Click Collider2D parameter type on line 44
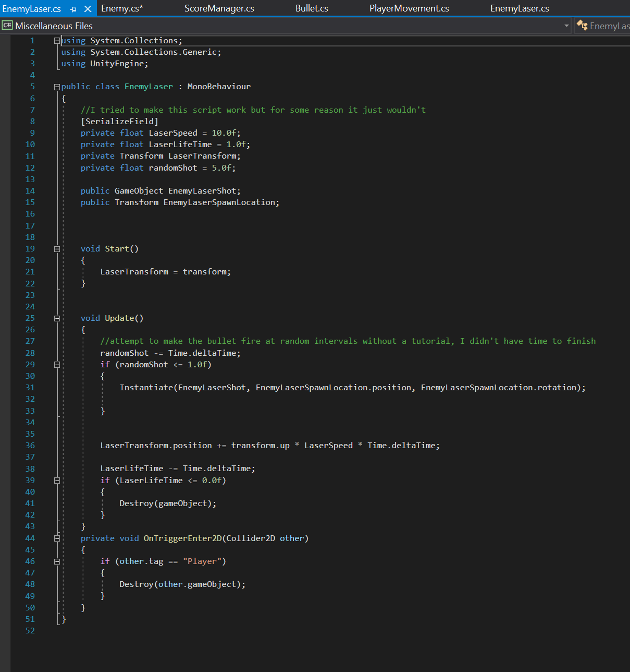Image resolution: width=630 pixels, height=672 pixels. [251, 538]
